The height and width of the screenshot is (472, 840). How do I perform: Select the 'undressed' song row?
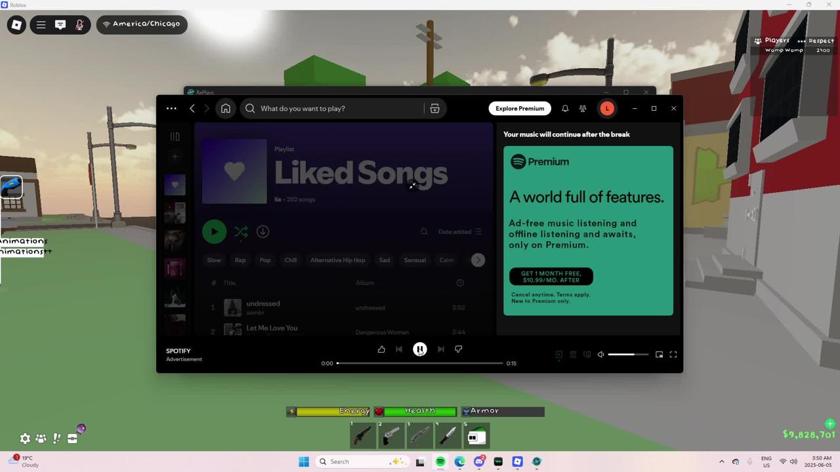pyautogui.click(x=343, y=307)
